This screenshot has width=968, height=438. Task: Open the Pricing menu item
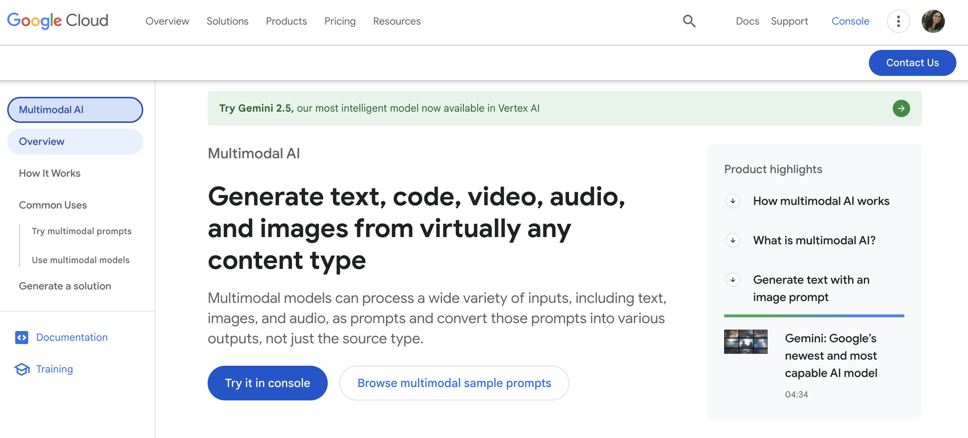coord(340,21)
